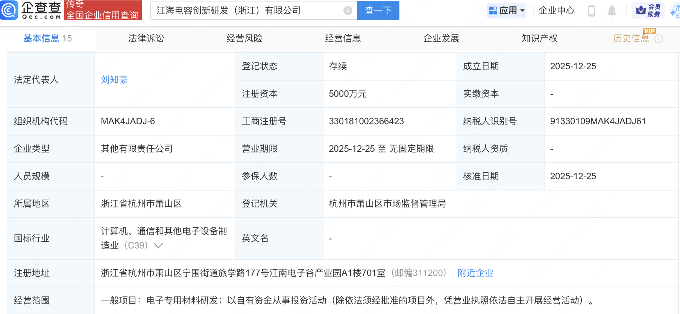Clear the search box with the X icon
This screenshot has width=680, height=314.
click(x=348, y=11)
